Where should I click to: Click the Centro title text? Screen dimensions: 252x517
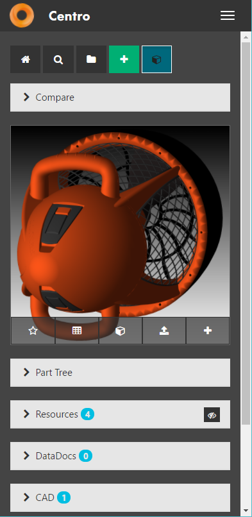click(69, 16)
